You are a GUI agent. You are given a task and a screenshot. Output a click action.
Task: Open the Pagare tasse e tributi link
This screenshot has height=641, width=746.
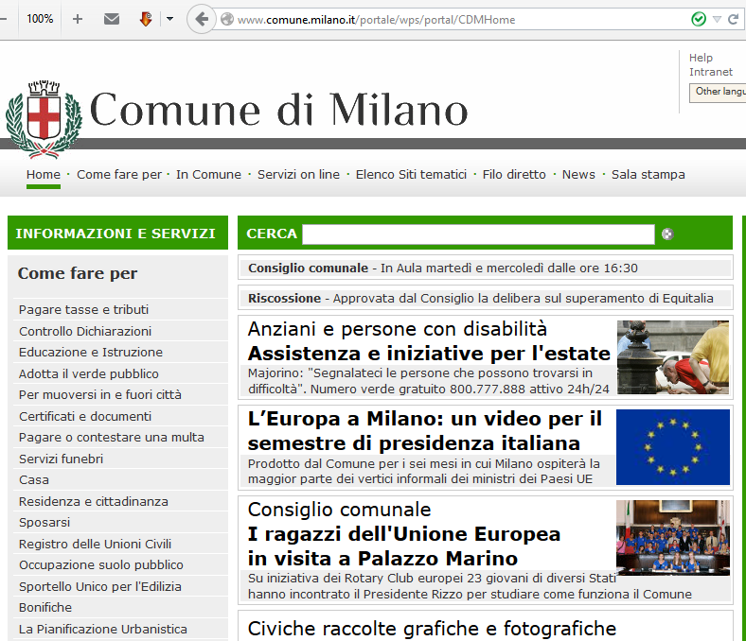pos(83,310)
